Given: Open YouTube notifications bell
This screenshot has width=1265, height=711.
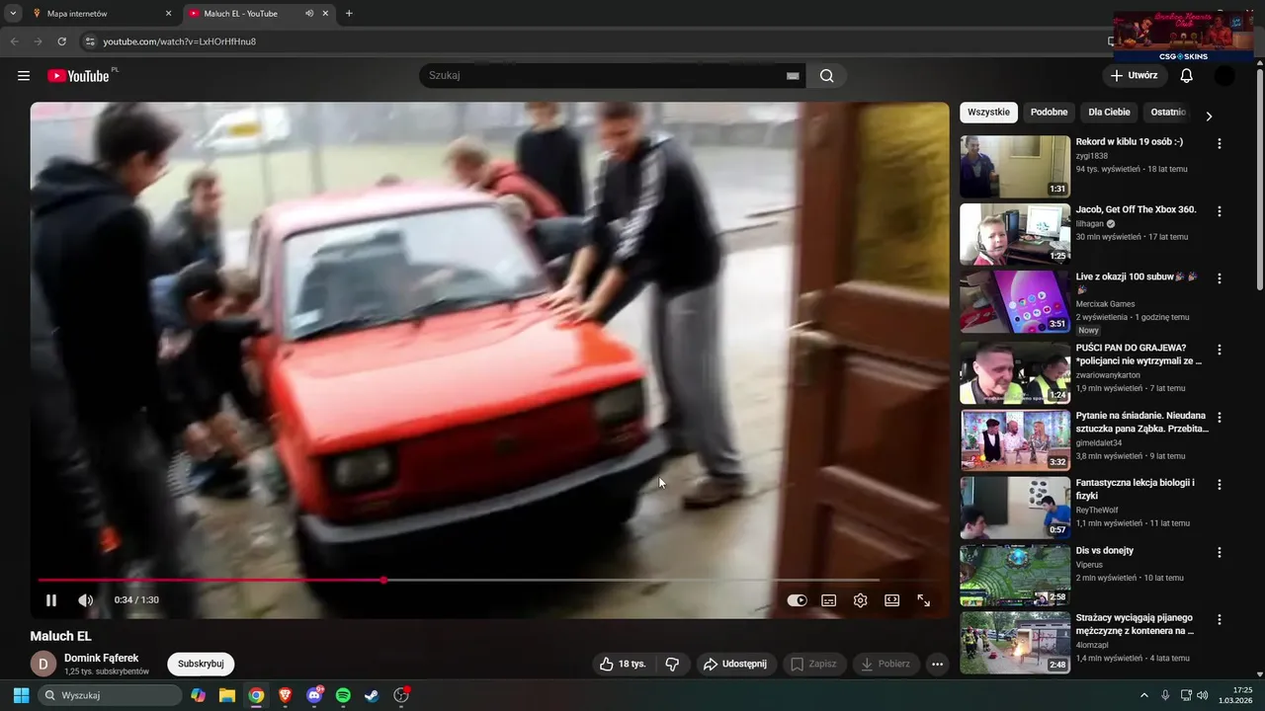Looking at the screenshot, I should point(1187,76).
